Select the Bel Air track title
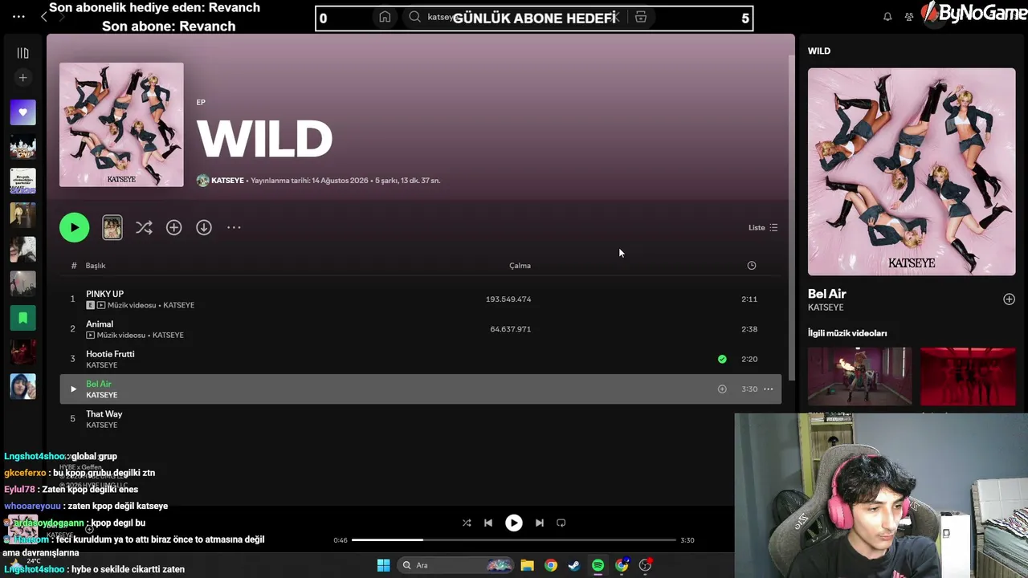The width and height of the screenshot is (1028, 578). pos(99,384)
